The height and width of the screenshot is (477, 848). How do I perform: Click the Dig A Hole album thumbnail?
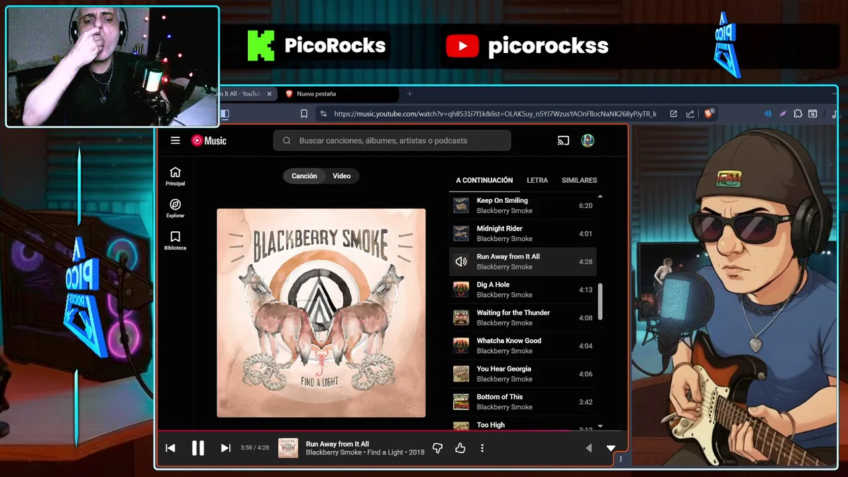click(461, 290)
